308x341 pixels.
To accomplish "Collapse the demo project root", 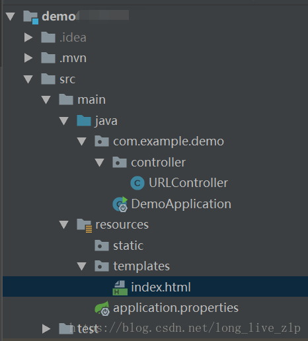I will click(11, 17).
